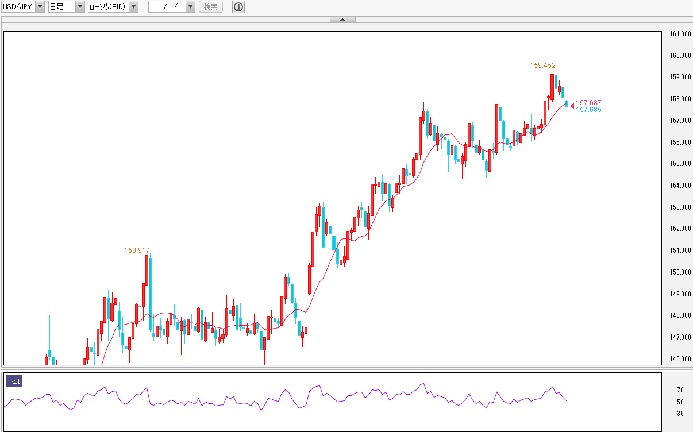The width and height of the screenshot is (693, 432).
Task: Click the information circle icon
Action: (238, 7)
